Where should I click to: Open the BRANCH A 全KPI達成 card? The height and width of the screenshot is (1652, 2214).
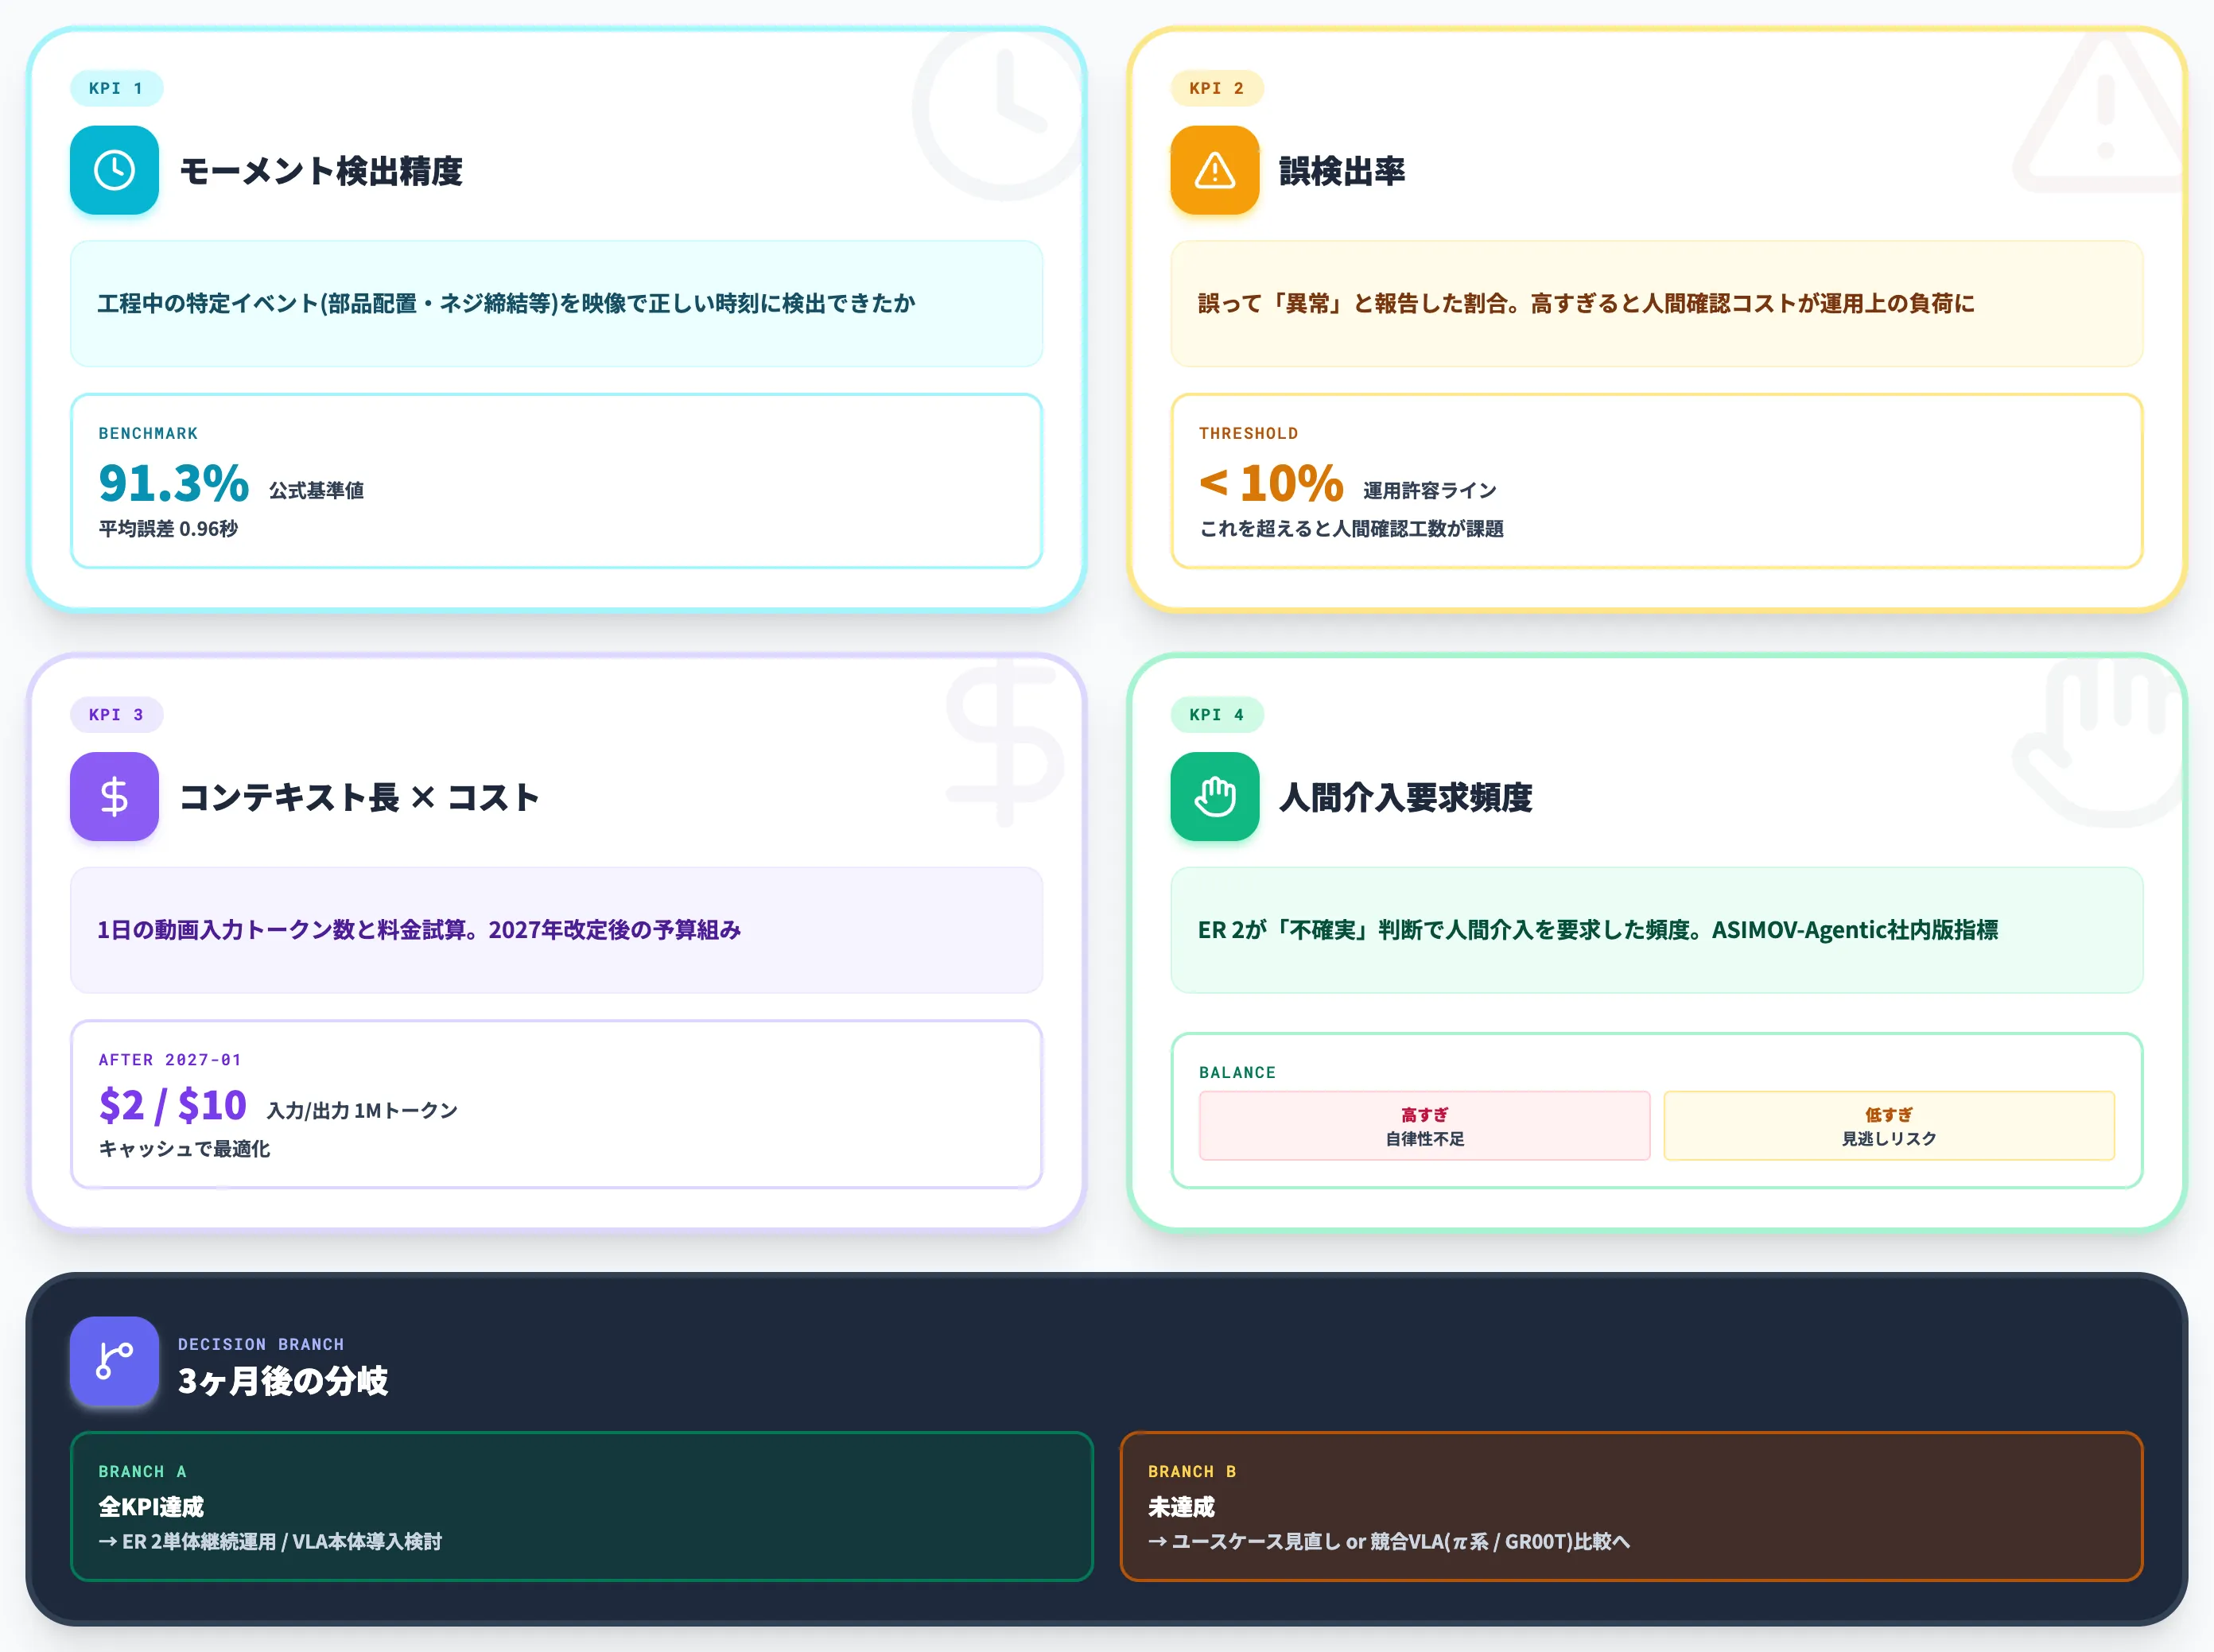(581, 1506)
